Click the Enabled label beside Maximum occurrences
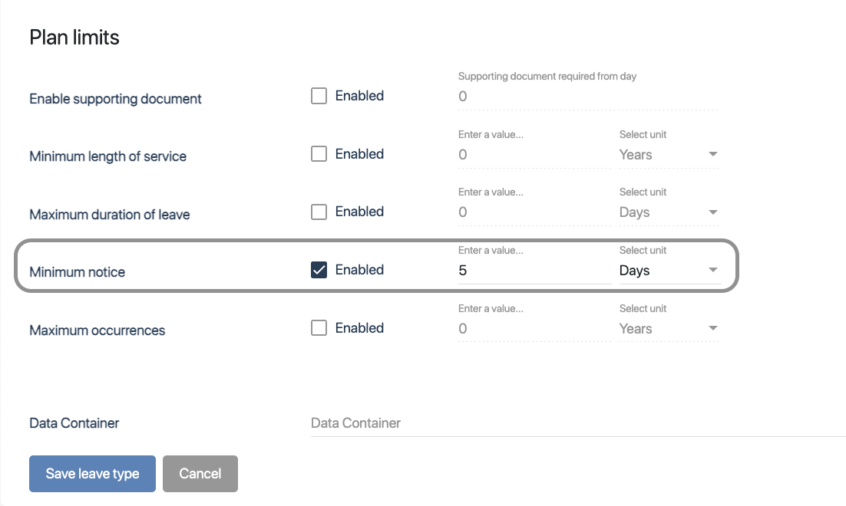Viewport: 846px width, 506px height. 359,328
